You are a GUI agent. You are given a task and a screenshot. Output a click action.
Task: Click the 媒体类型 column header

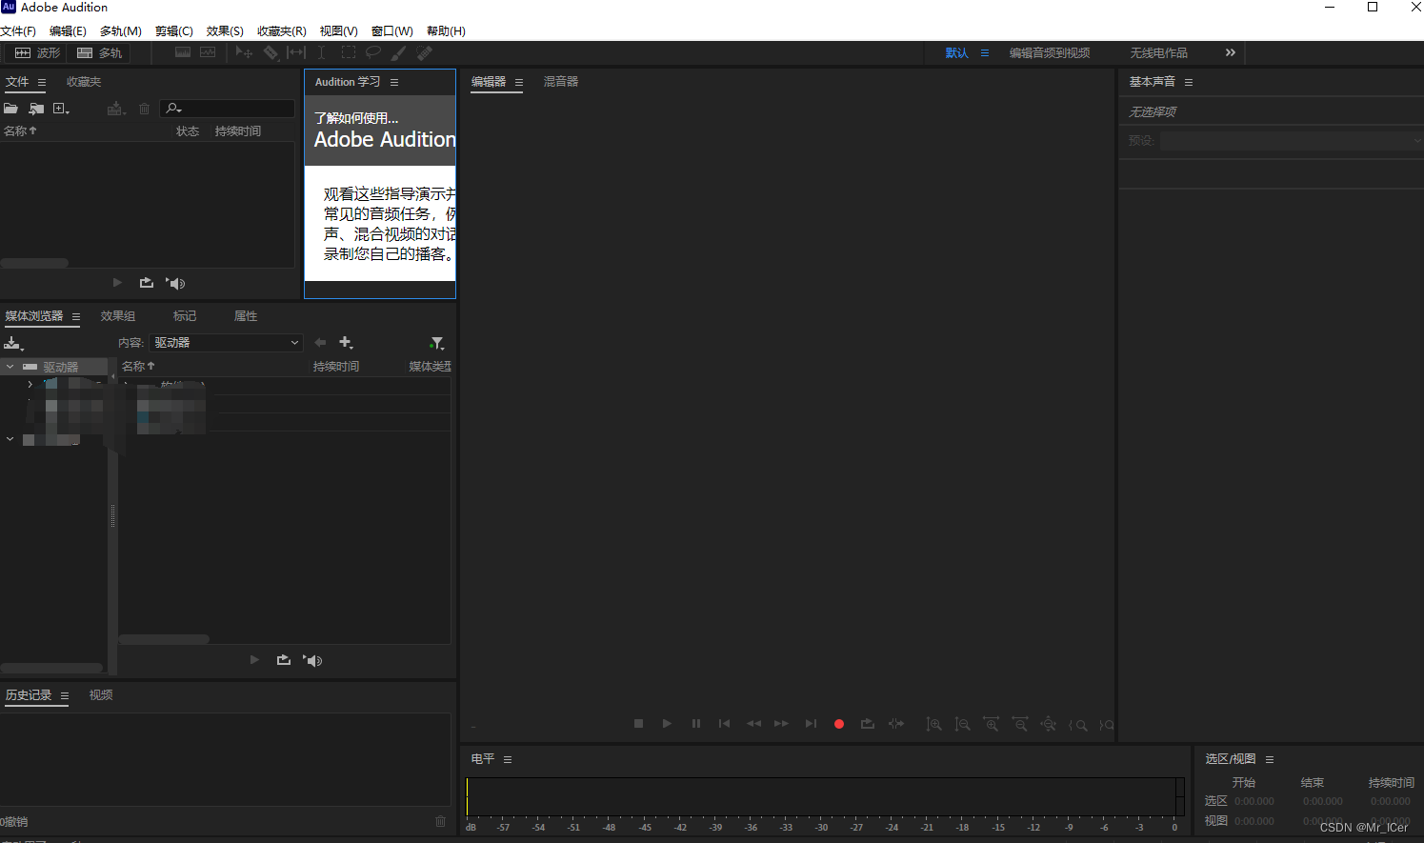click(x=431, y=367)
